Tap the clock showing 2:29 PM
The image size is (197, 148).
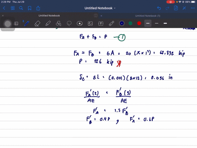[6, 2]
